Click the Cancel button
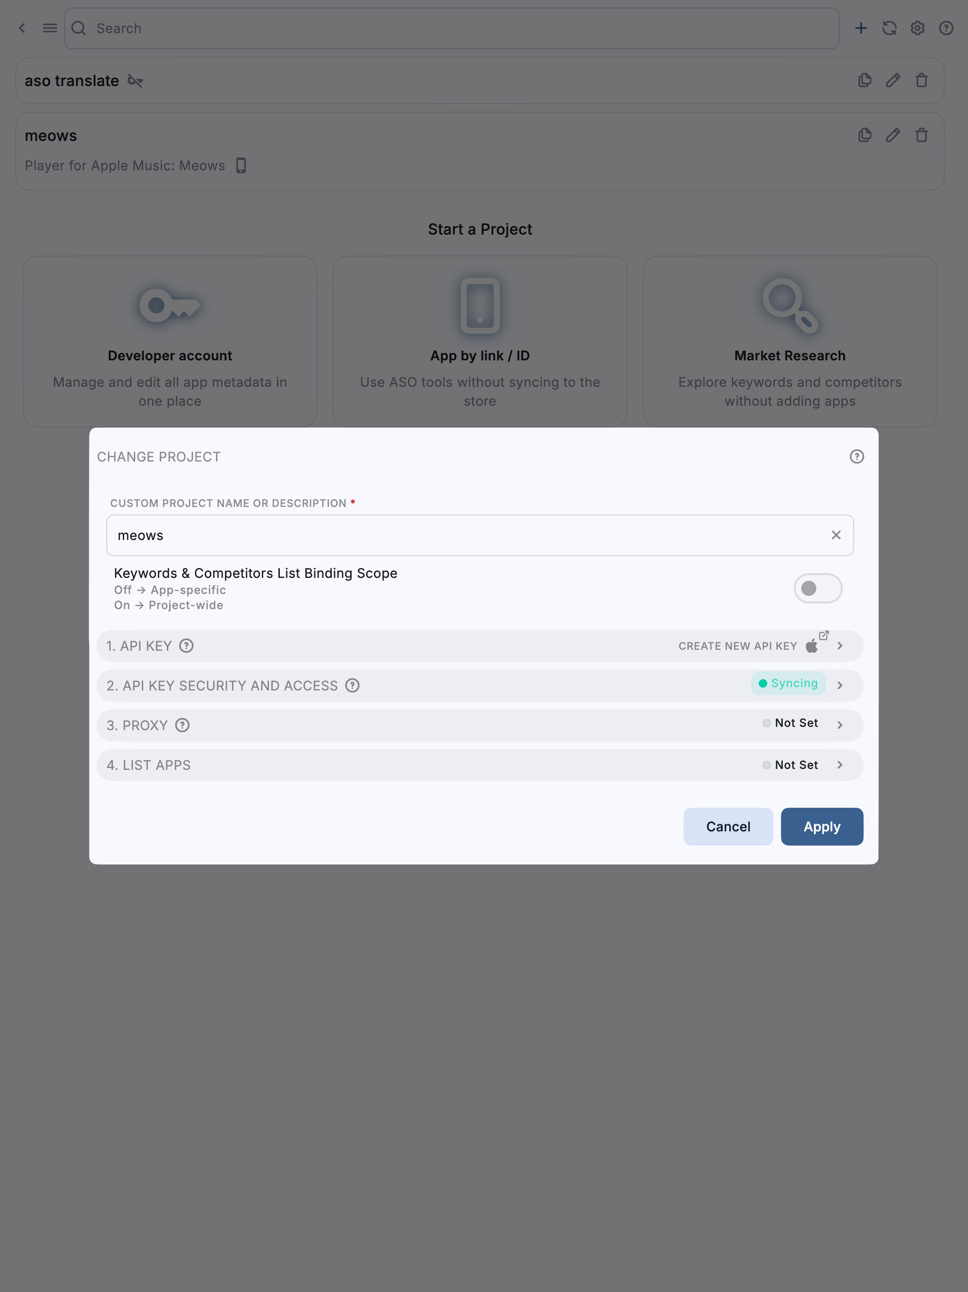968x1292 pixels. [728, 827]
